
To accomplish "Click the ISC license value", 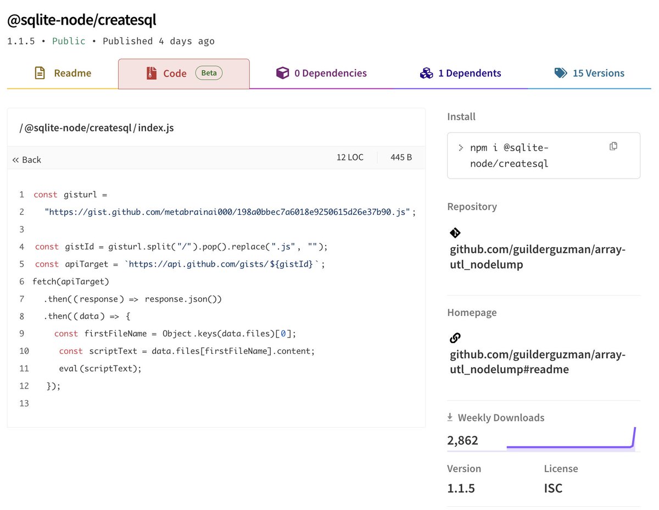I will (553, 488).
